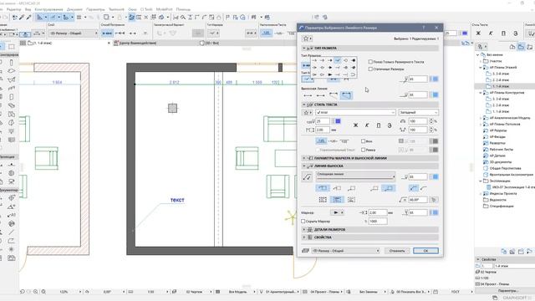
Task: Confirm the dialog with OK
Action: (x=425, y=251)
